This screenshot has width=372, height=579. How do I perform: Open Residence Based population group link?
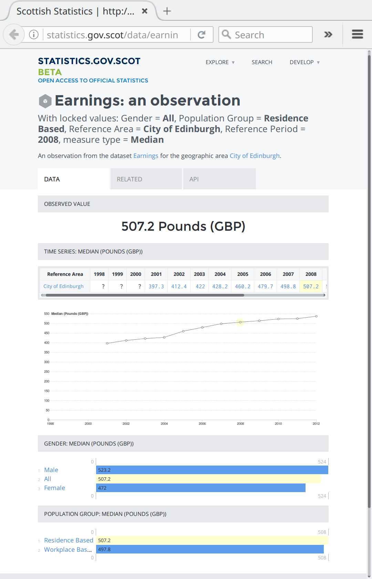click(69, 540)
